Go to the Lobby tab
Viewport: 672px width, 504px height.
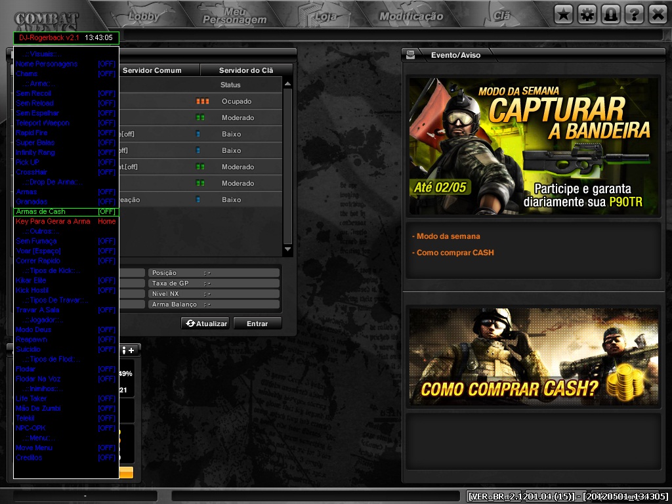[x=144, y=16]
